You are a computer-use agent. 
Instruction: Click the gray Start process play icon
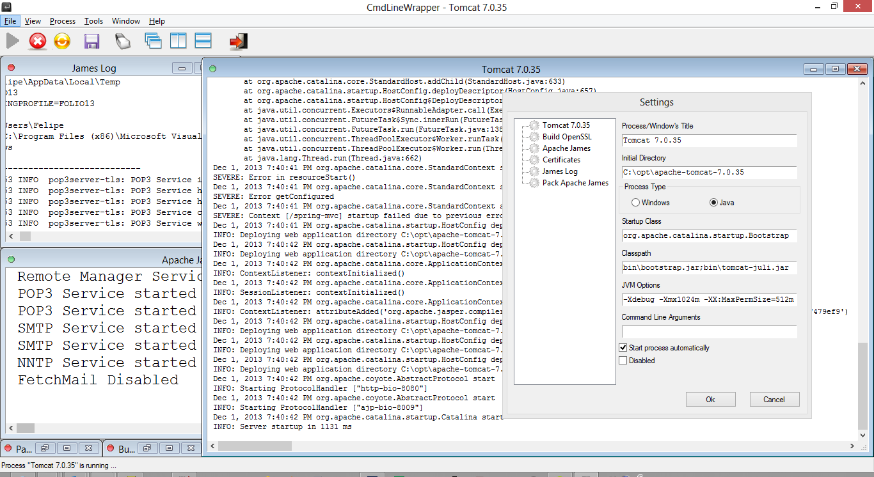(13, 42)
